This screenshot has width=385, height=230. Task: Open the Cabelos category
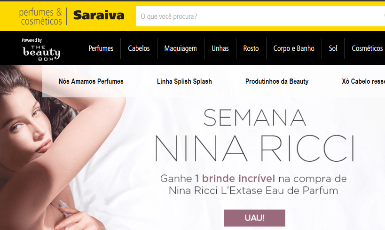click(x=139, y=48)
